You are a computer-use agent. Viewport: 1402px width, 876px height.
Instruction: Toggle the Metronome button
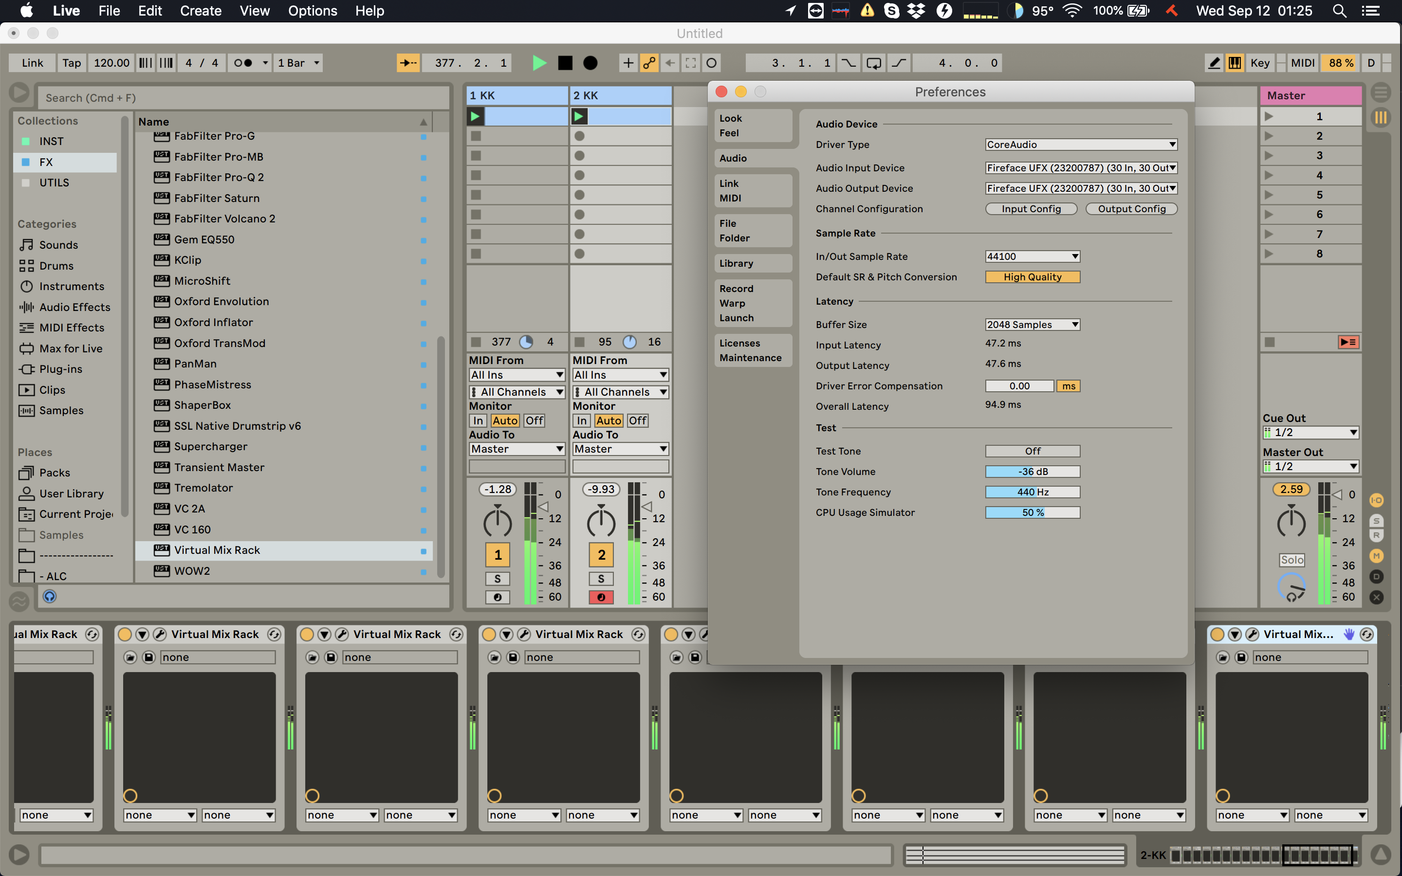(x=243, y=63)
